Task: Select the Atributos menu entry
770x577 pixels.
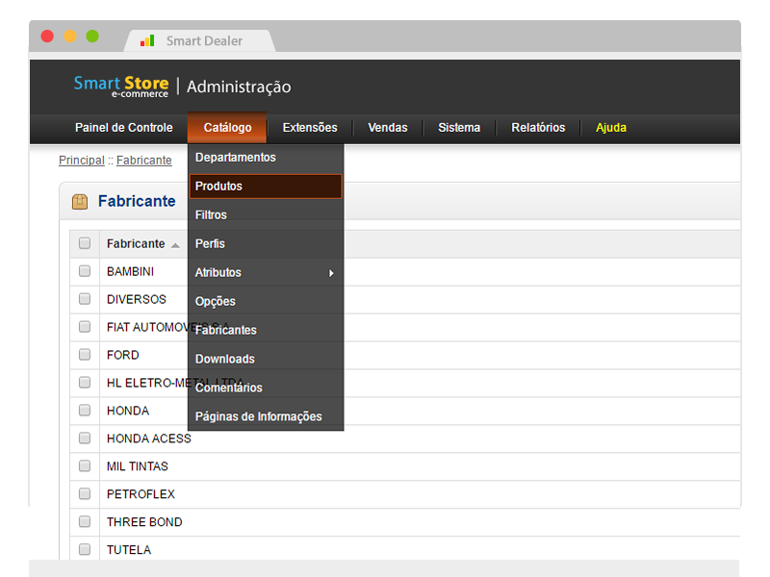Action: click(x=266, y=273)
